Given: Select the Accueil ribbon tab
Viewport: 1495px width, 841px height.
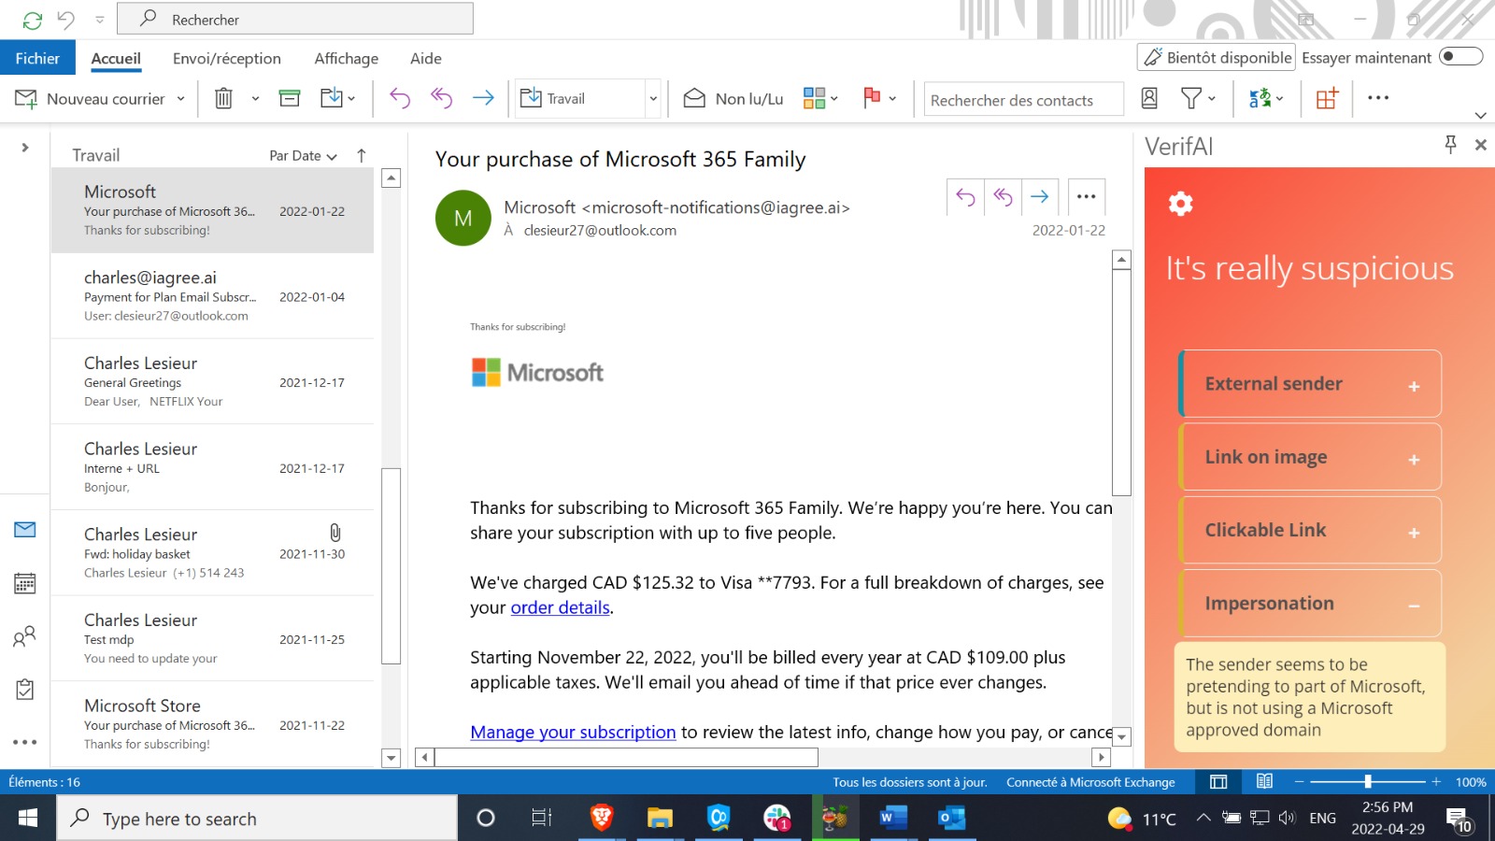Looking at the screenshot, I should click(116, 58).
